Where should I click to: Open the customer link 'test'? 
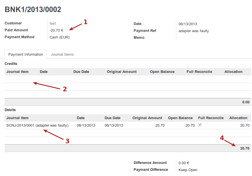(x=53, y=24)
